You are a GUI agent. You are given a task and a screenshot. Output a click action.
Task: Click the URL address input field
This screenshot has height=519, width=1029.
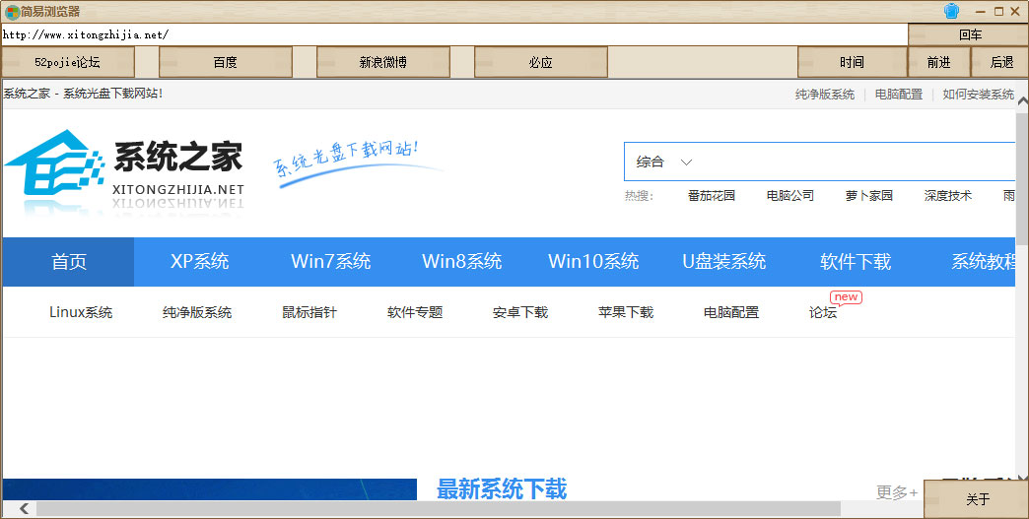coord(453,34)
